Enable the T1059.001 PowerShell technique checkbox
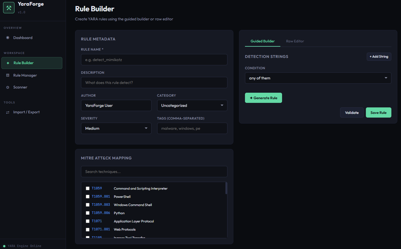401x249 pixels. (x=88, y=196)
